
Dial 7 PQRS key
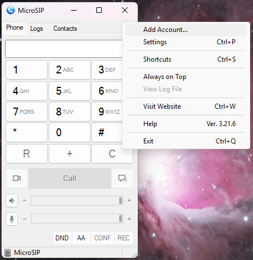(x=26, y=112)
